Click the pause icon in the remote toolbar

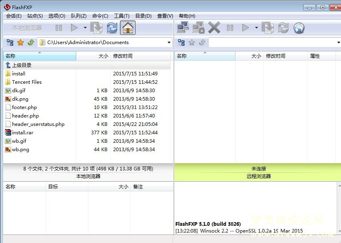pos(230,28)
